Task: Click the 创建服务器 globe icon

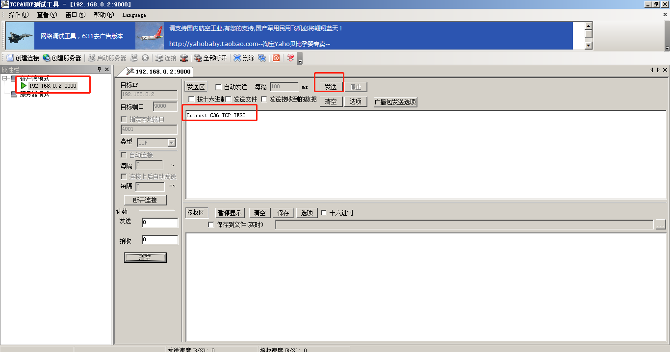Action: click(x=46, y=58)
